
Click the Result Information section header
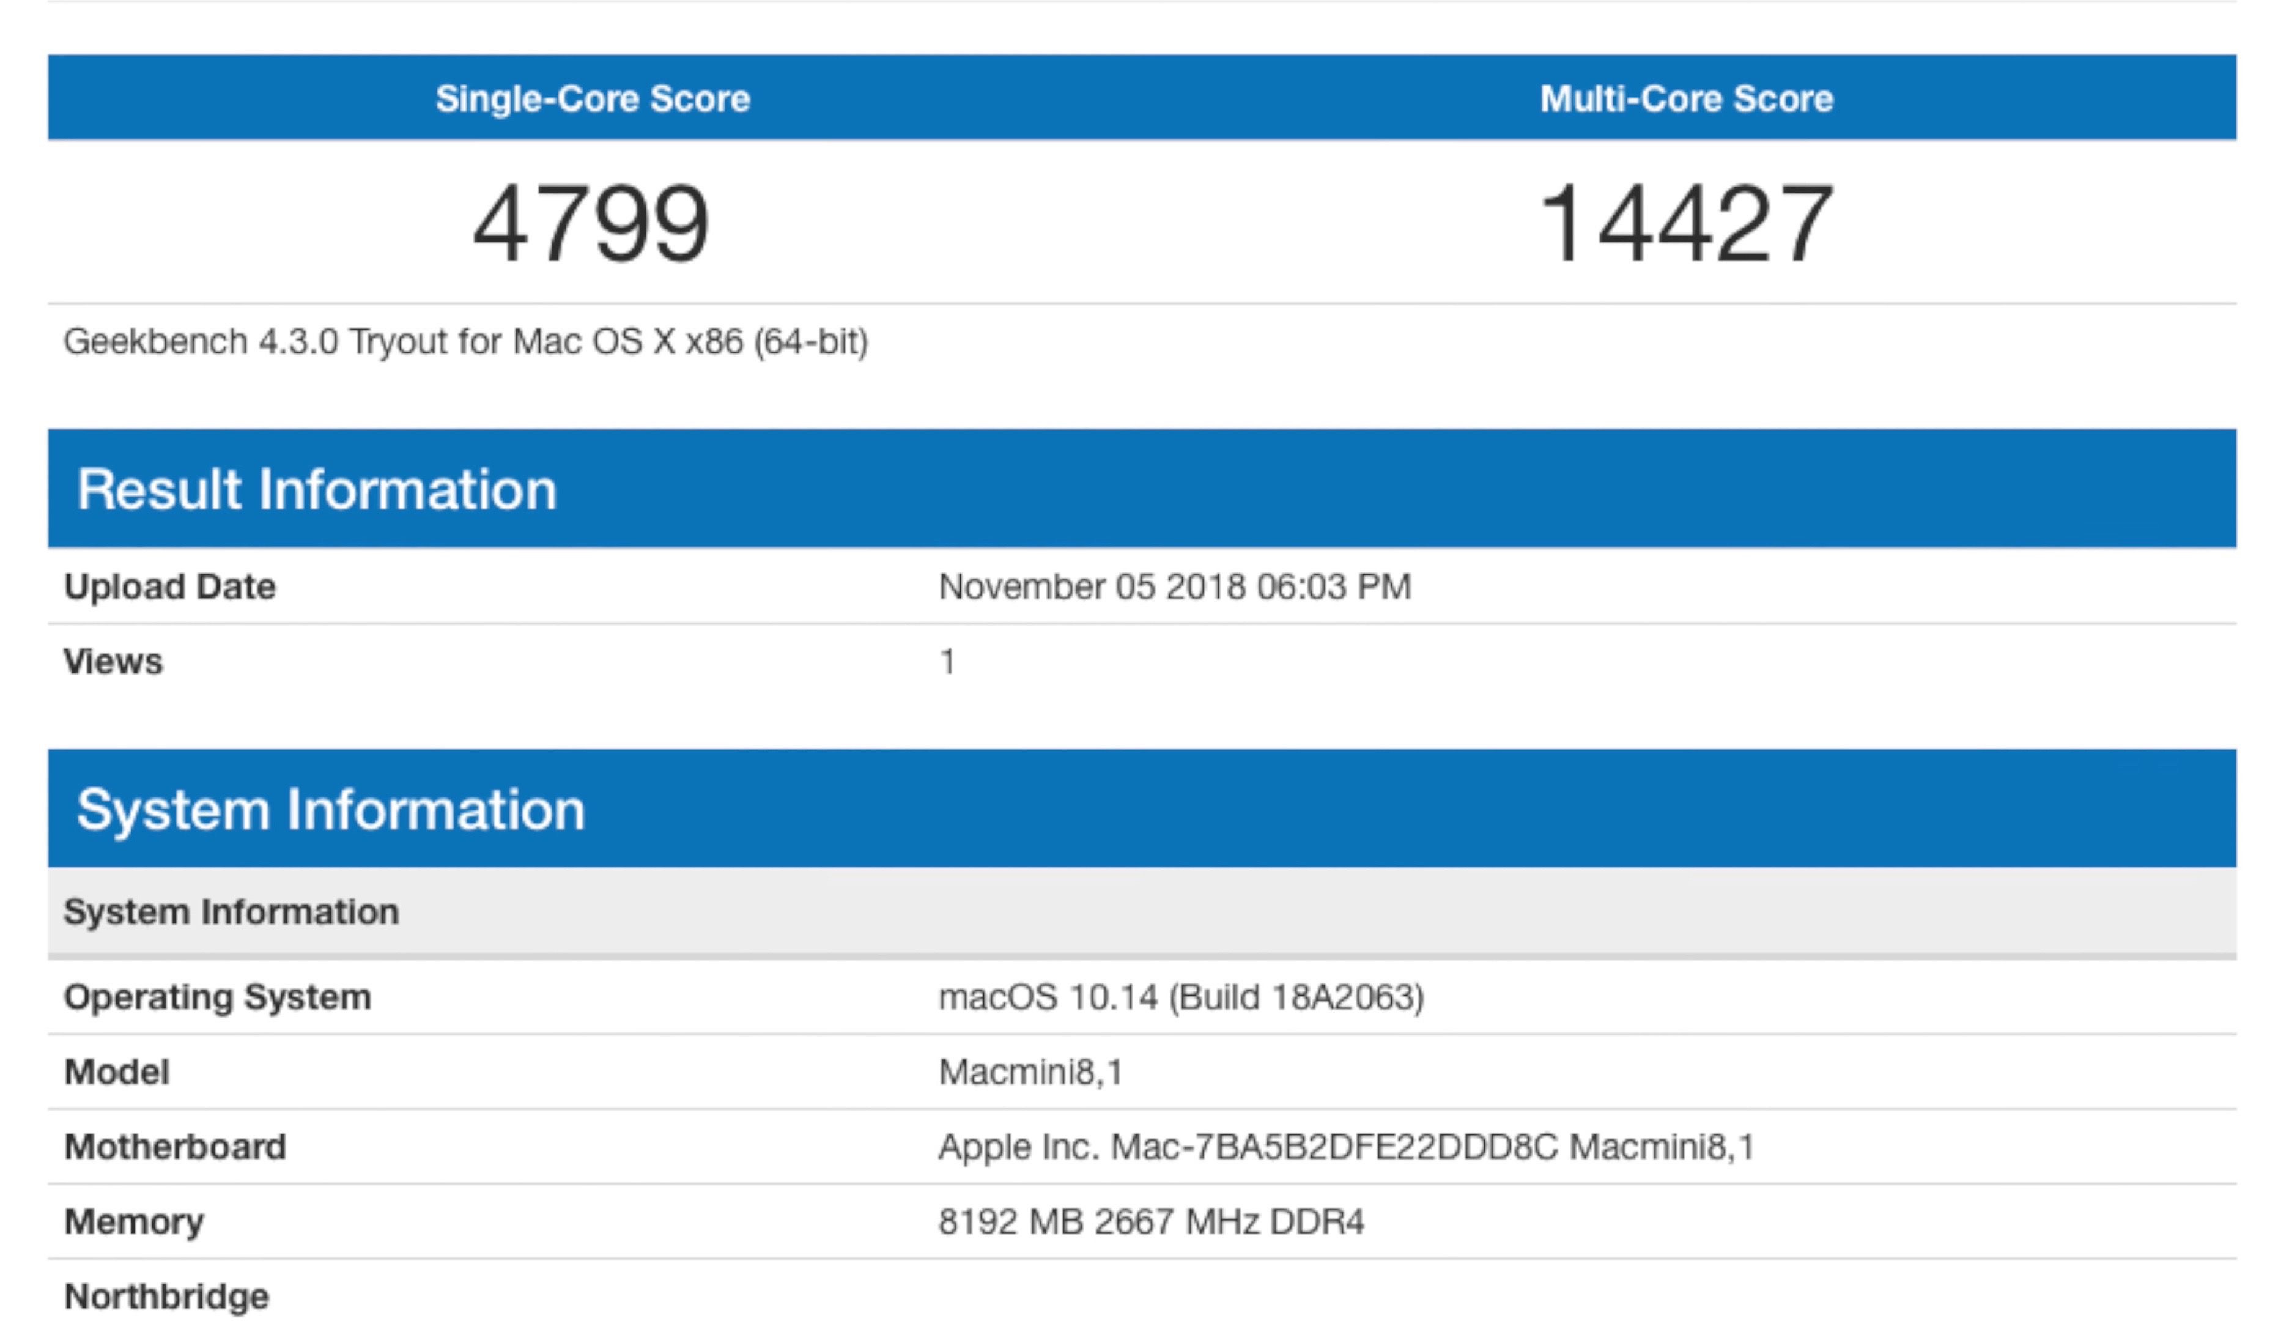(317, 490)
